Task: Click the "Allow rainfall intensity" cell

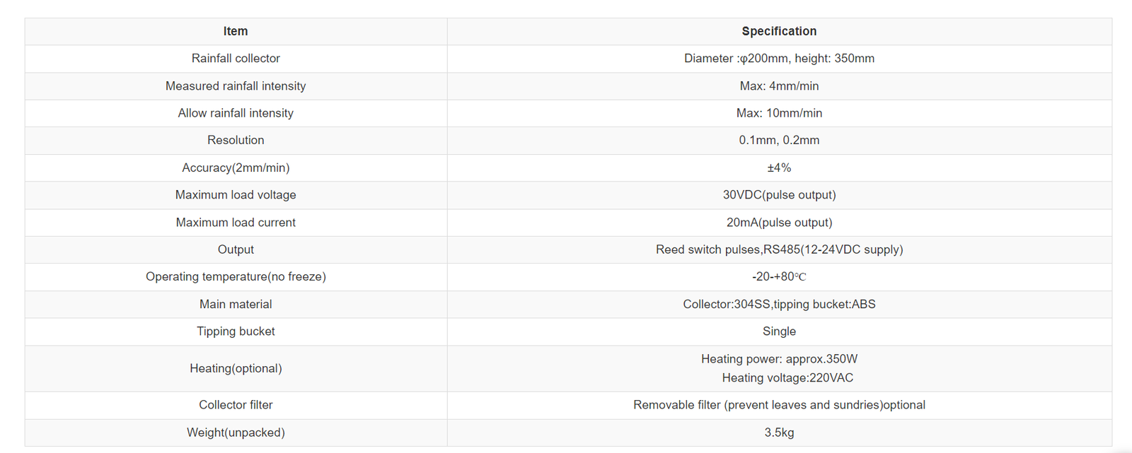Action: tap(236, 113)
